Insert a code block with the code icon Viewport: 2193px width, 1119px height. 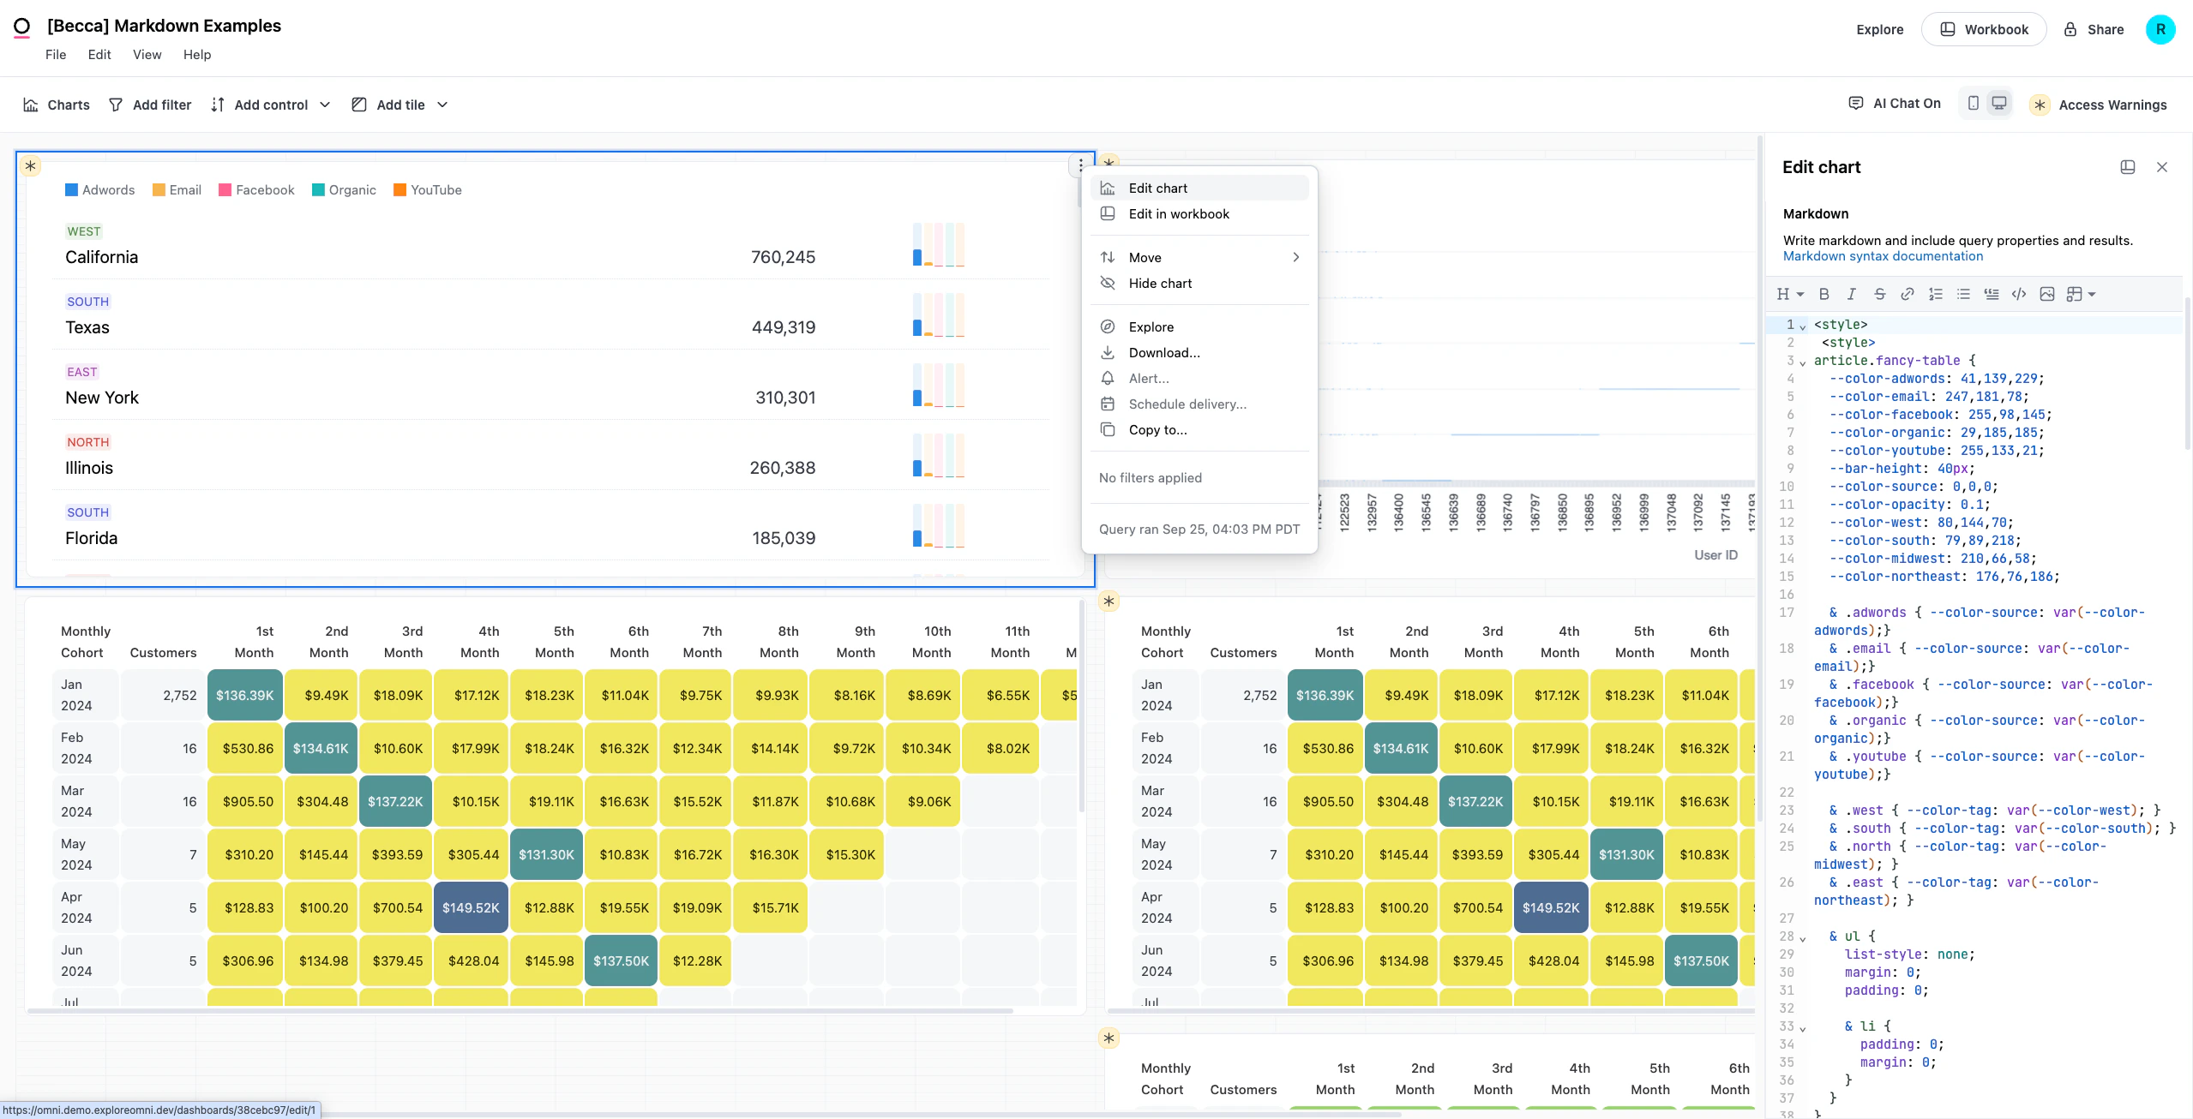pos(2019,294)
